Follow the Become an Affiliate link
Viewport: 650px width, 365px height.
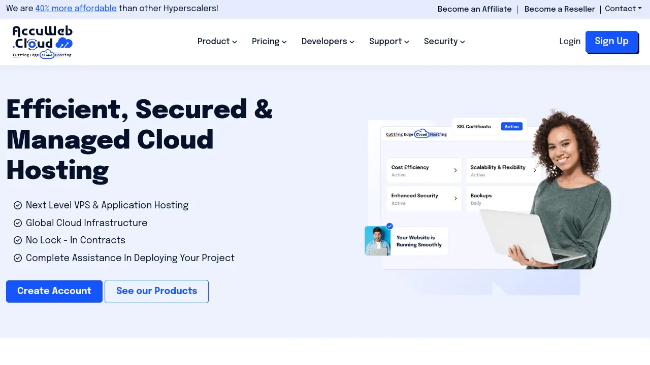click(475, 9)
